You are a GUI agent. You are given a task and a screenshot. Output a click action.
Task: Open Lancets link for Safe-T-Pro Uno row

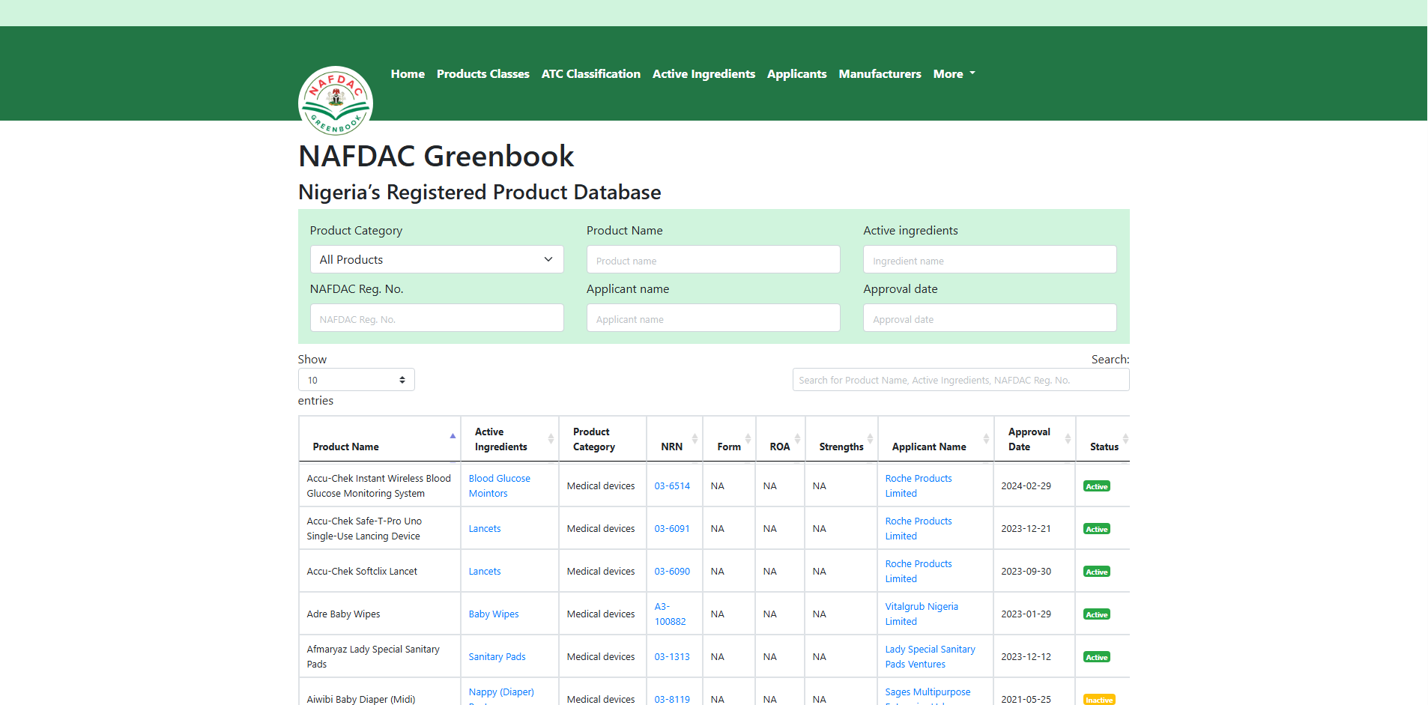(485, 528)
